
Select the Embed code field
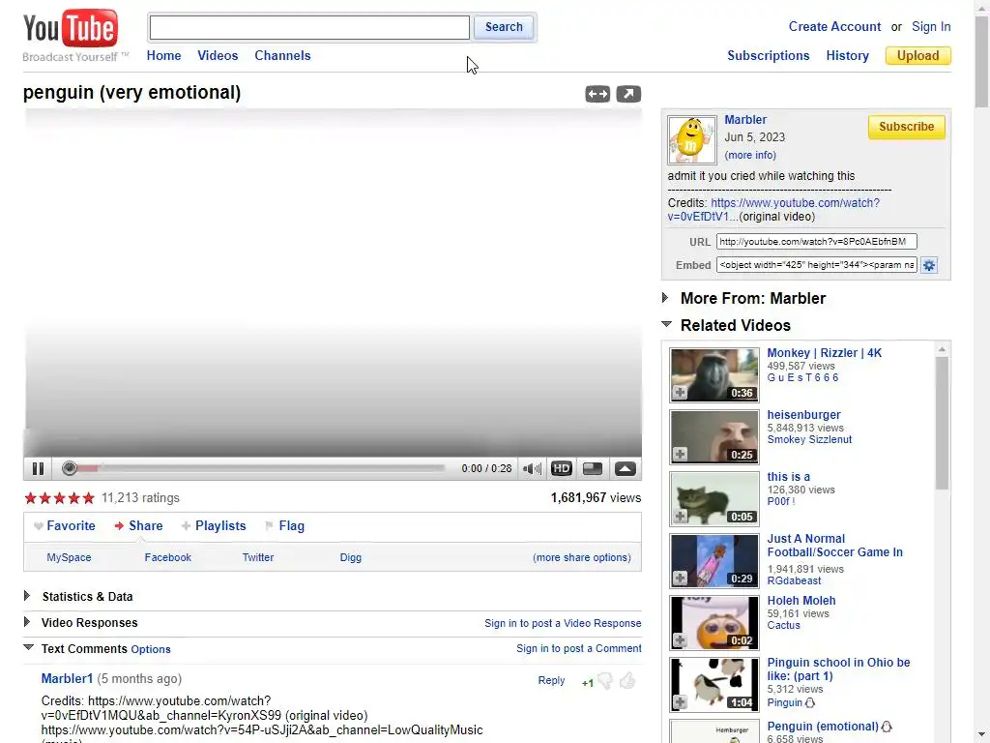pyautogui.click(x=816, y=265)
